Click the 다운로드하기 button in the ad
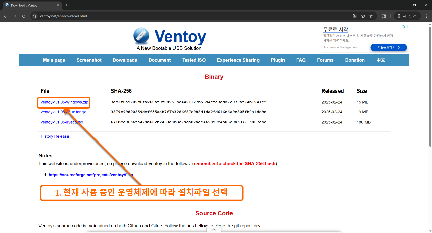This screenshot has width=432, height=233. [x=388, y=47]
